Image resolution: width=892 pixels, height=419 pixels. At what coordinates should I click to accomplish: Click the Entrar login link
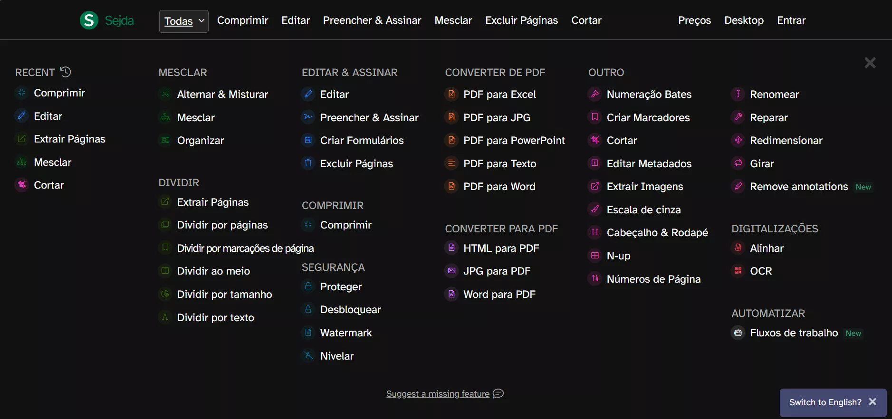pos(791,20)
